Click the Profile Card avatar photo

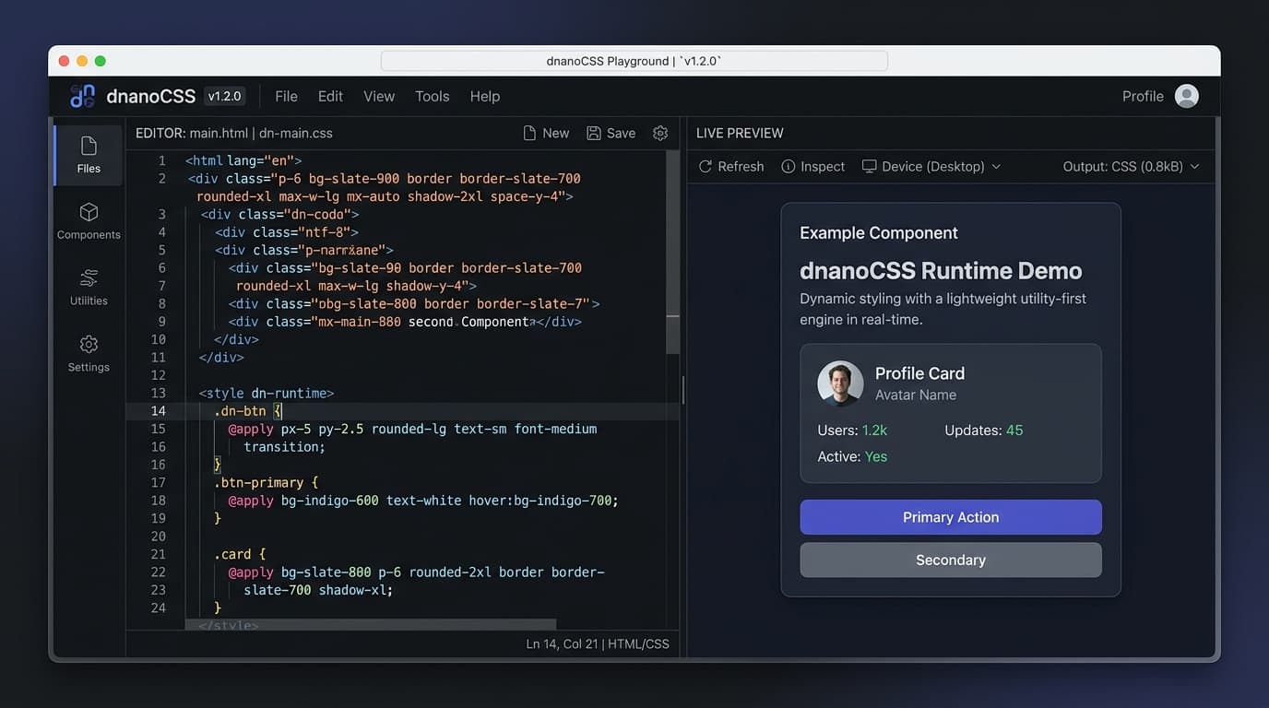point(840,383)
